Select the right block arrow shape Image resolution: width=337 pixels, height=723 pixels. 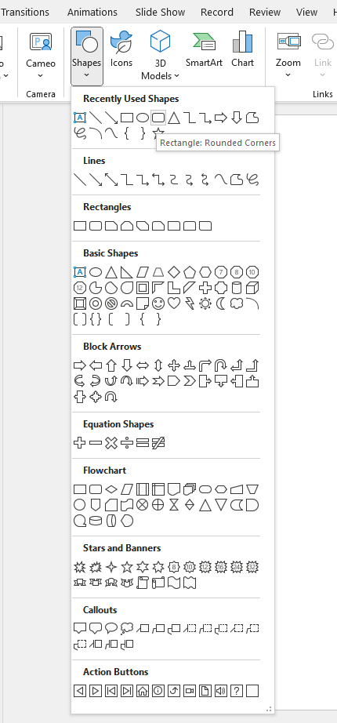pos(80,365)
